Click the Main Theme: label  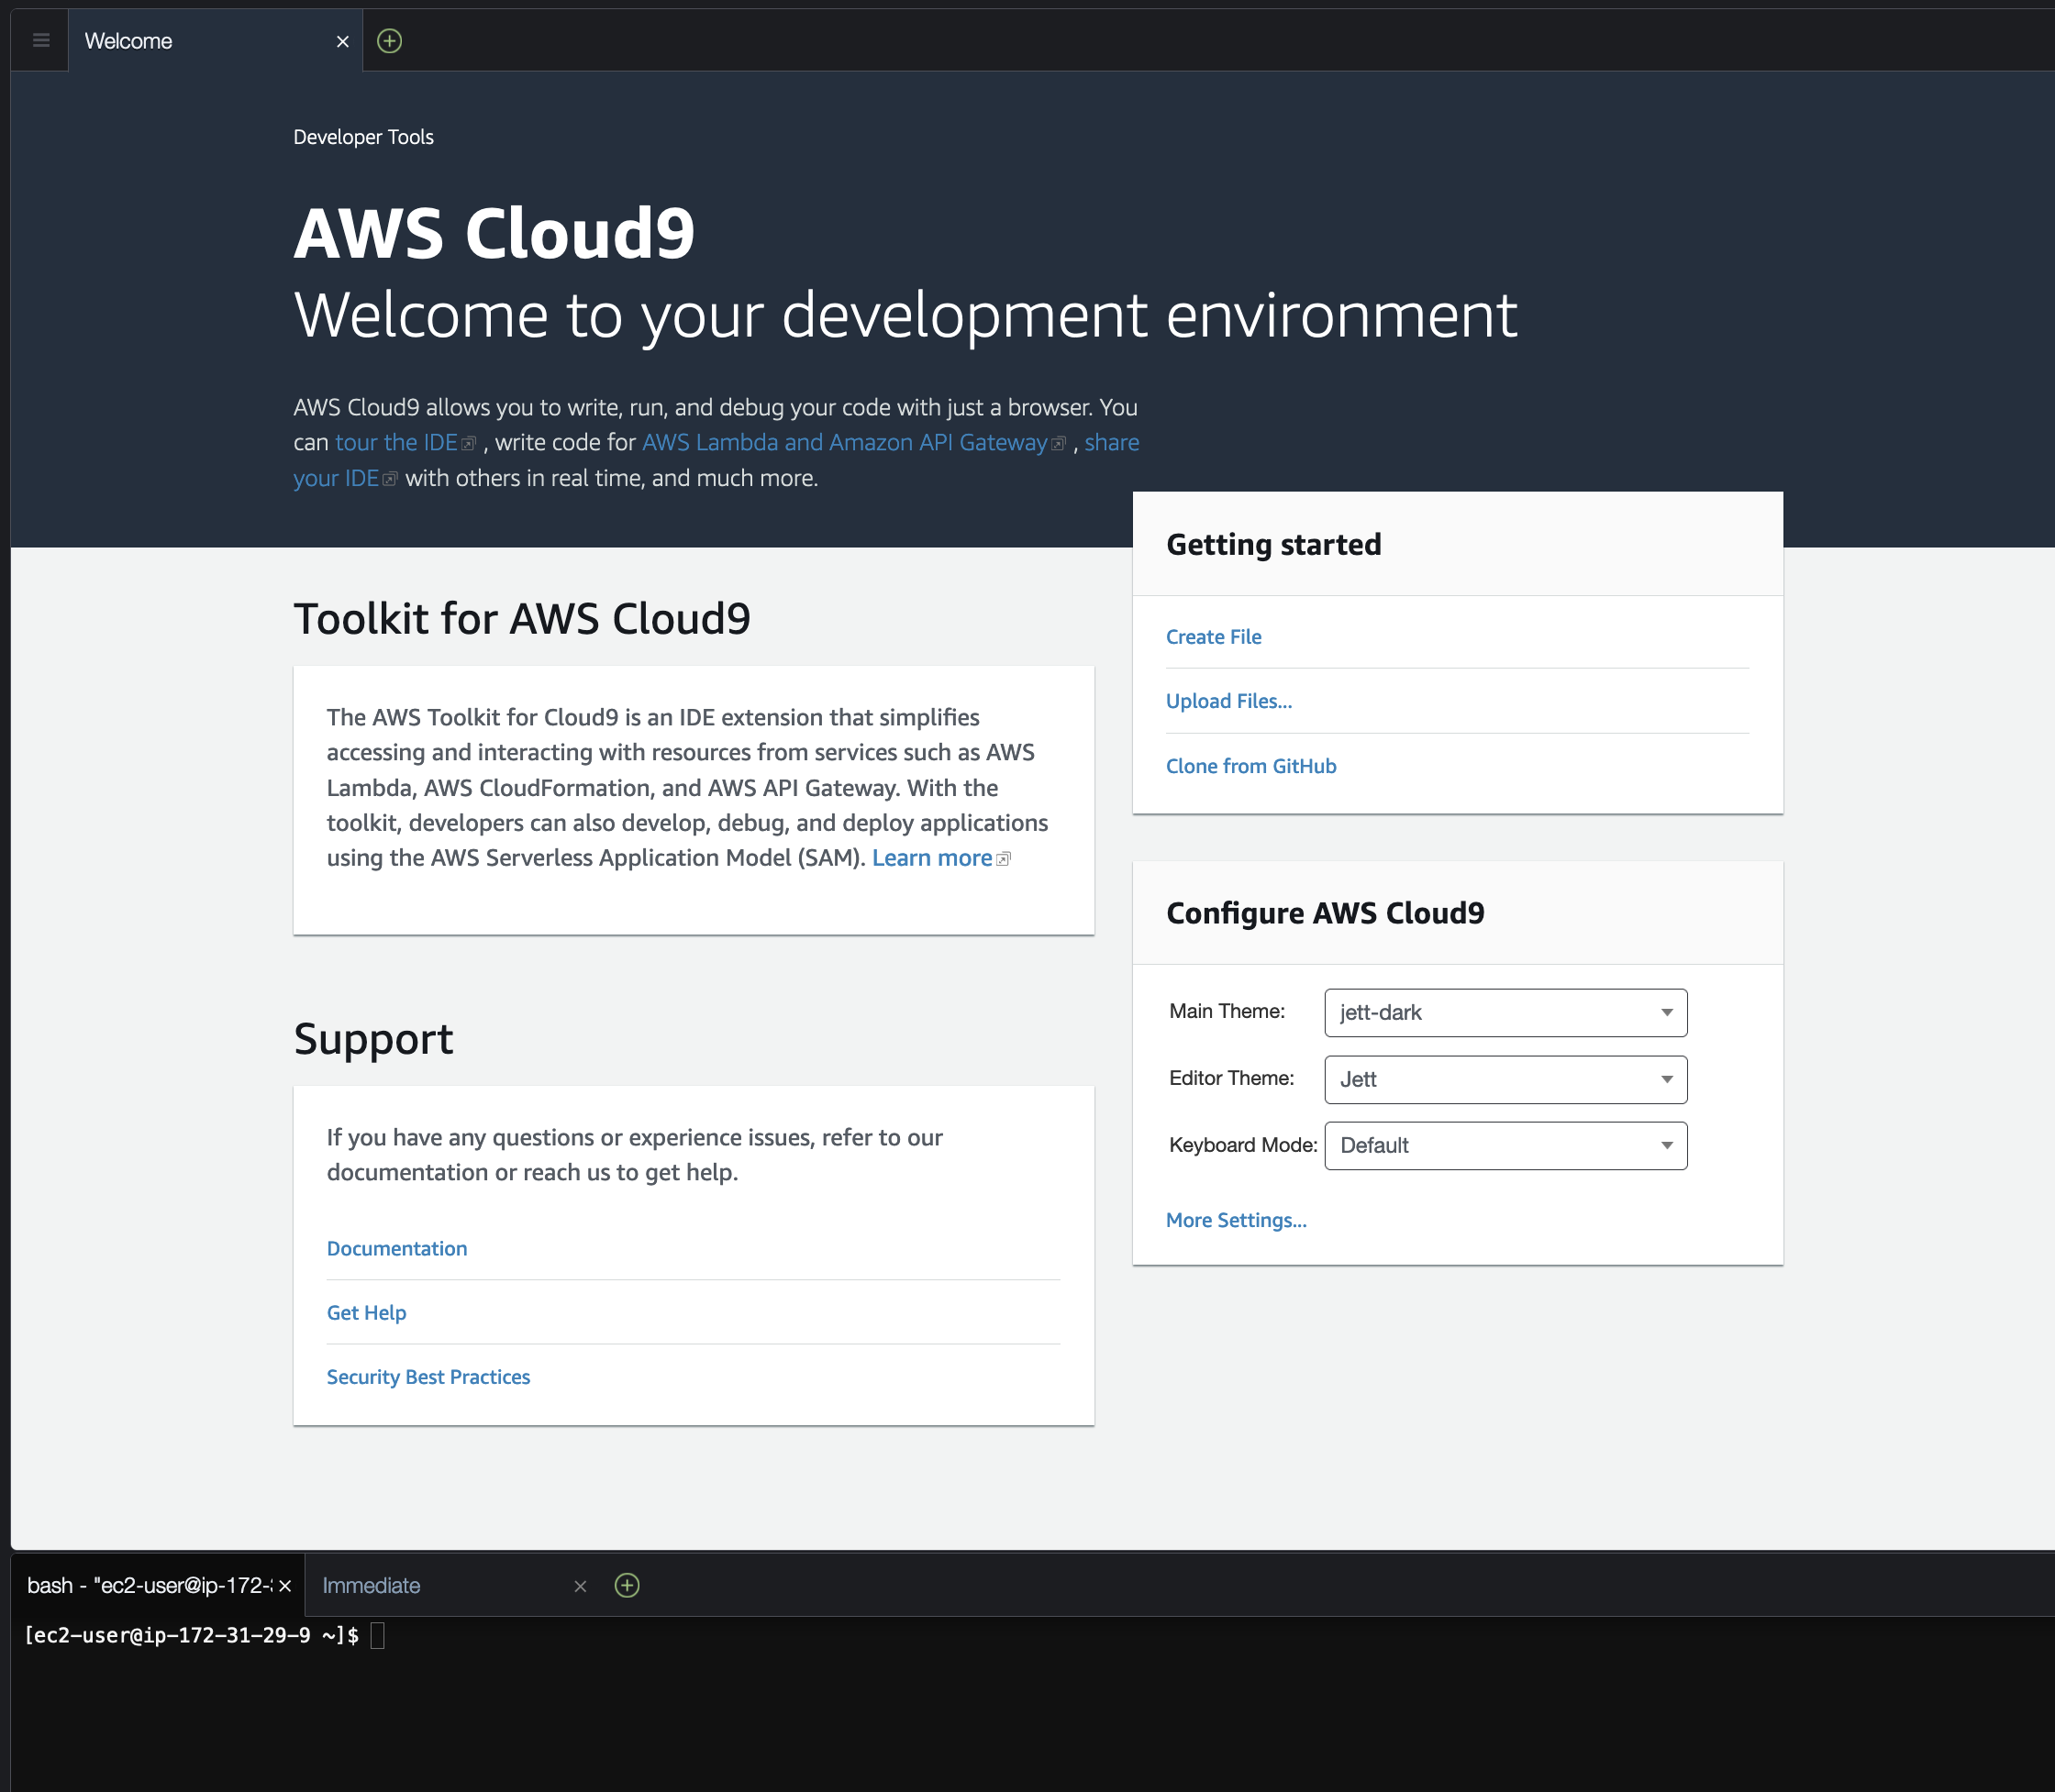[x=1227, y=1011]
